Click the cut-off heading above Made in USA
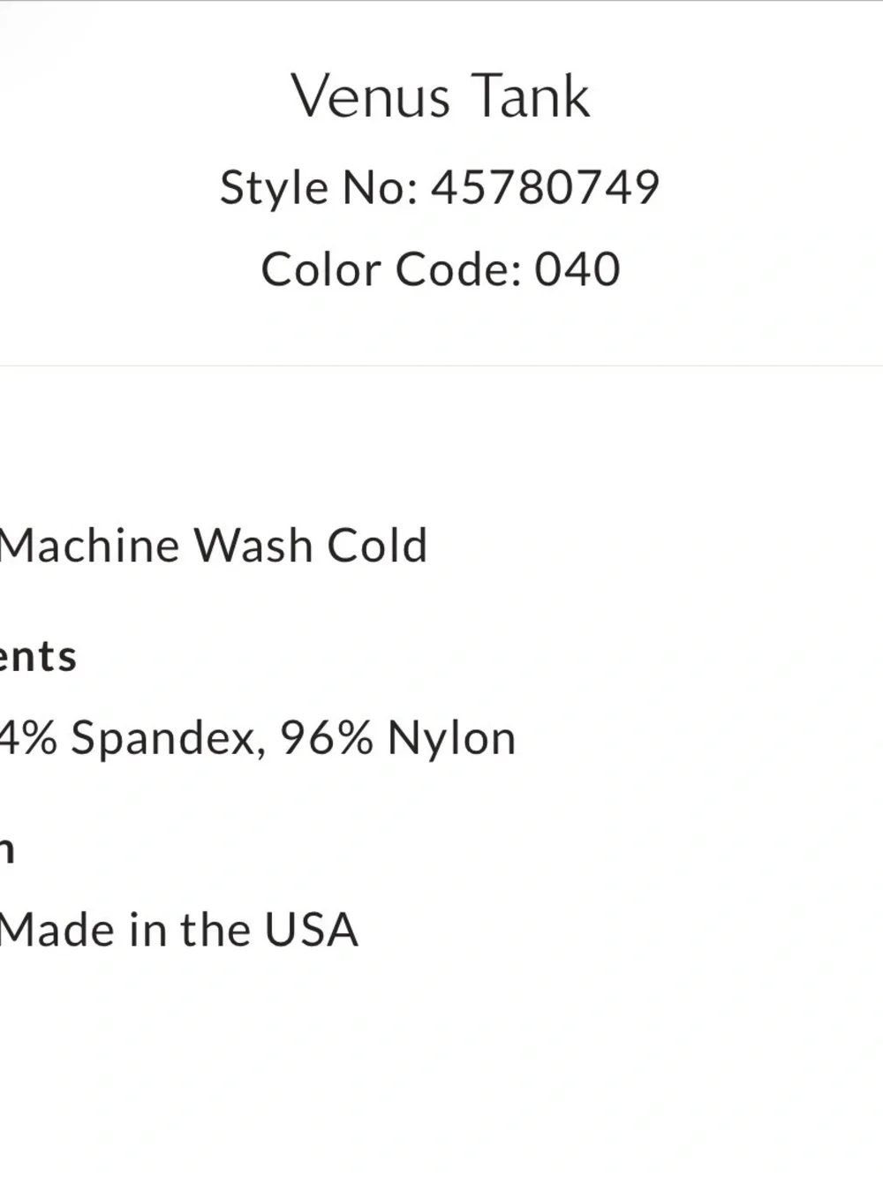This screenshot has height=1177, width=883. (x=7, y=850)
